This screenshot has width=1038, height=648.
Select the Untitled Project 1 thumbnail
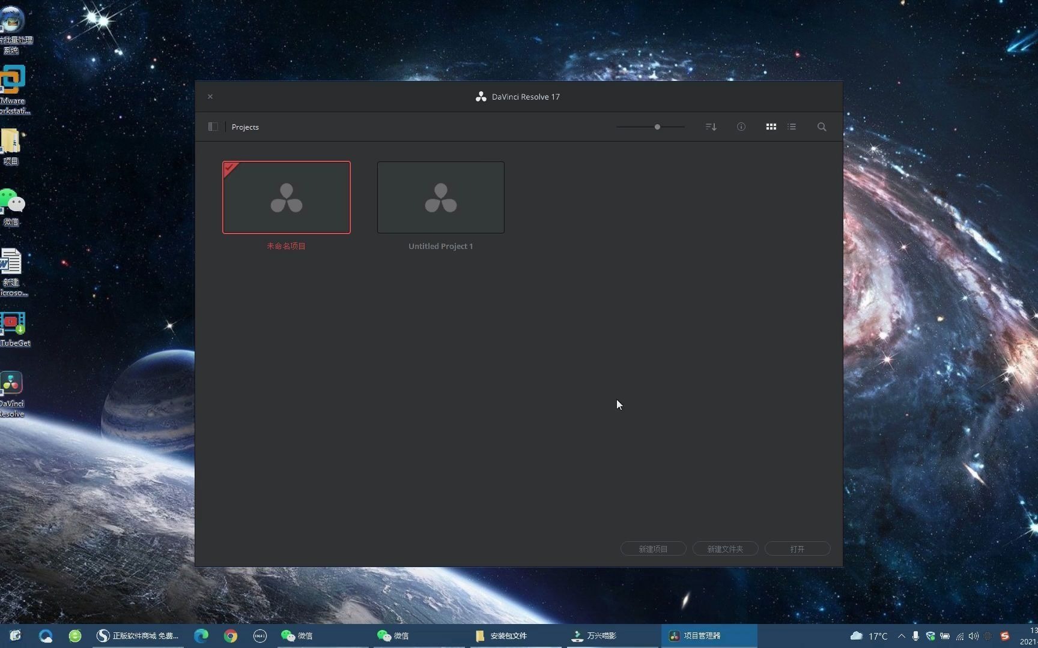[x=441, y=197]
